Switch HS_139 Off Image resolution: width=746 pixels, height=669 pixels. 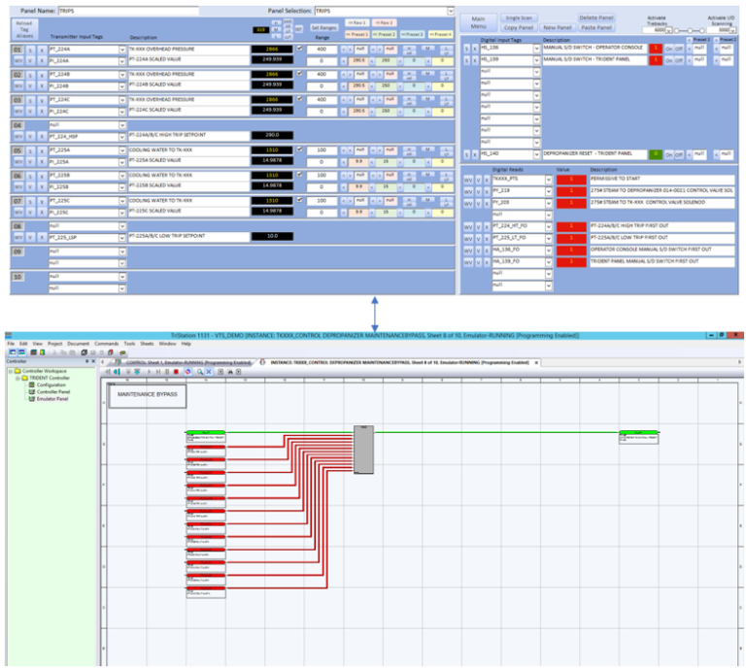(679, 60)
